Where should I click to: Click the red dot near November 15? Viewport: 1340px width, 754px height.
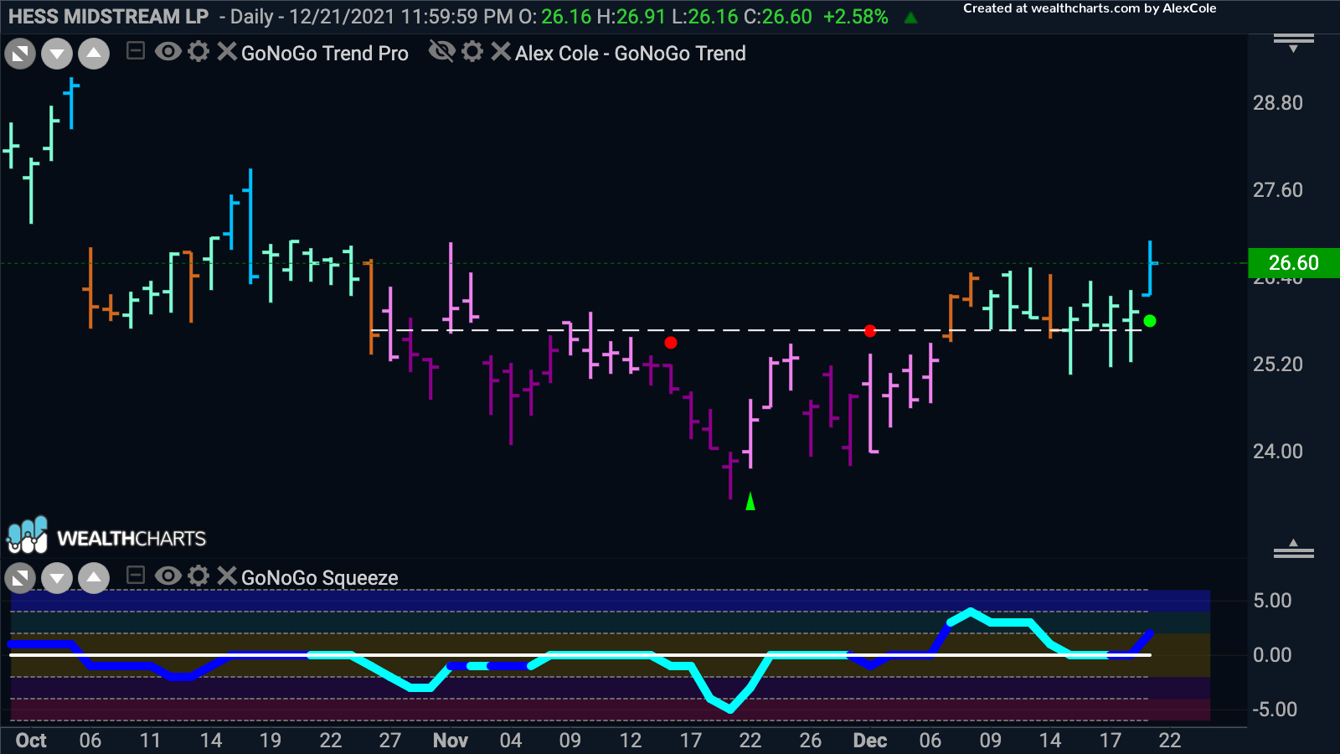click(671, 343)
